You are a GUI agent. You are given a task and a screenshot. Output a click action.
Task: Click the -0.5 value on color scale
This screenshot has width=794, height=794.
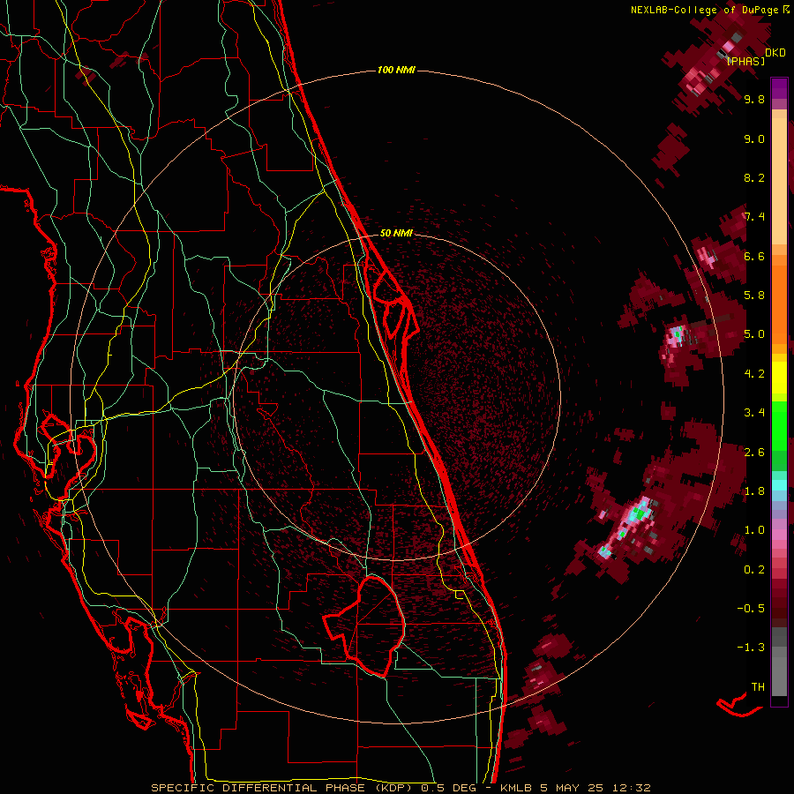pos(751,608)
